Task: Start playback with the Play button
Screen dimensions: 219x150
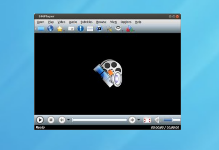Action: pyautogui.click(x=40, y=120)
